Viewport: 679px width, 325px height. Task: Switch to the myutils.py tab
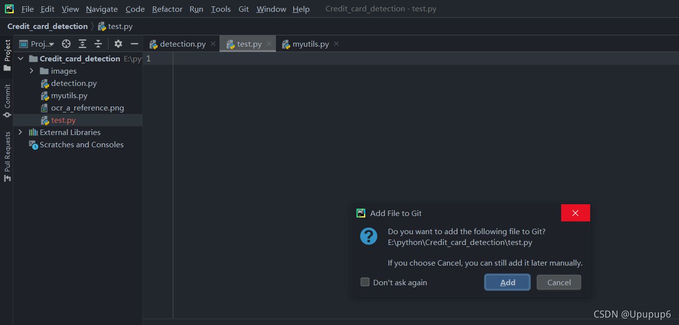tap(310, 44)
